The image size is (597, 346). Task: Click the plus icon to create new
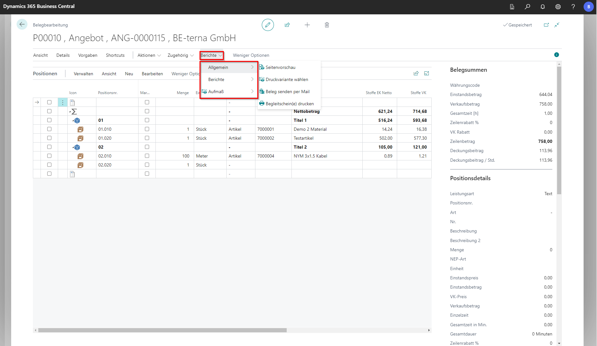307,25
